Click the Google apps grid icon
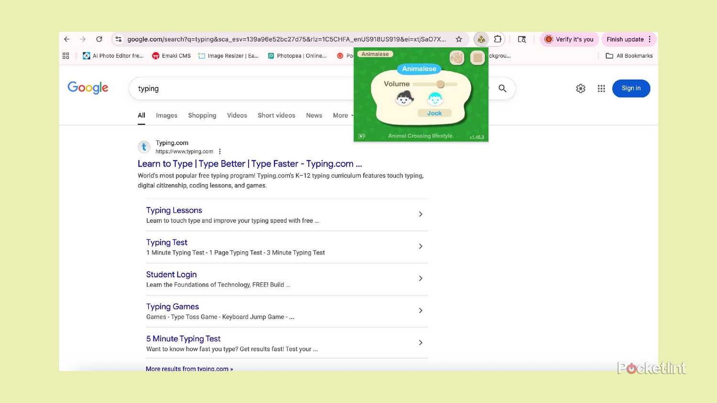 [601, 88]
